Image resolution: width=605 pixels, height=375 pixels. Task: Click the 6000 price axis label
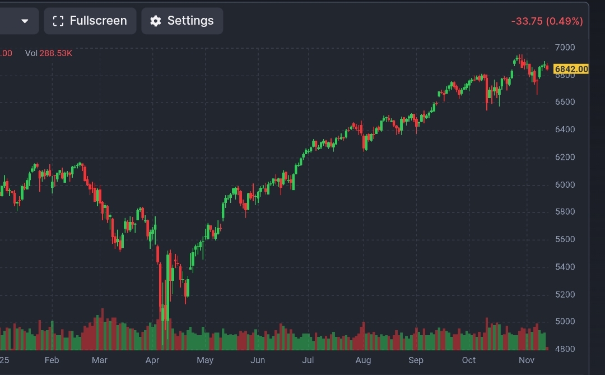[x=565, y=184]
